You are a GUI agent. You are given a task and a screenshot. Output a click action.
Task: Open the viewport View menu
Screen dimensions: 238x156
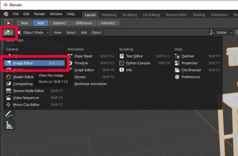coord(57,32)
